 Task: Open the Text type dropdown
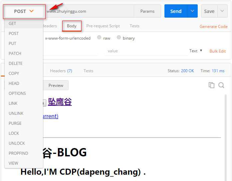(x=196, y=51)
